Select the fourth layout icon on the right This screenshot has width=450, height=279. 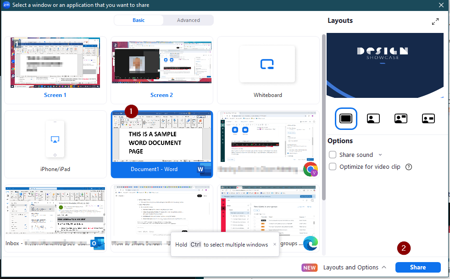[x=428, y=118]
